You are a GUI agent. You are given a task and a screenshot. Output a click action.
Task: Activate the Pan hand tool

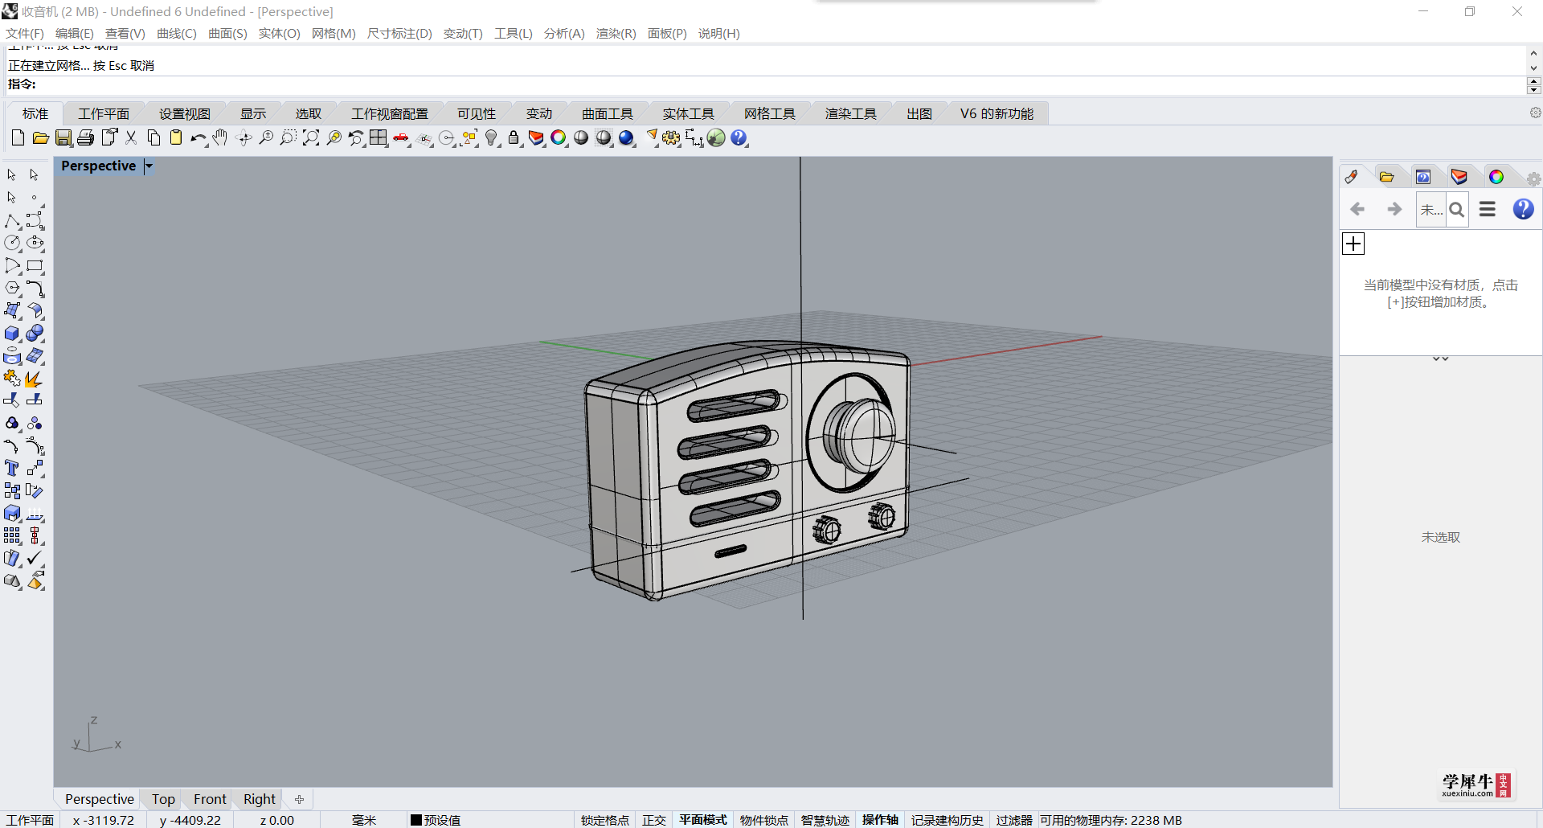tap(221, 138)
